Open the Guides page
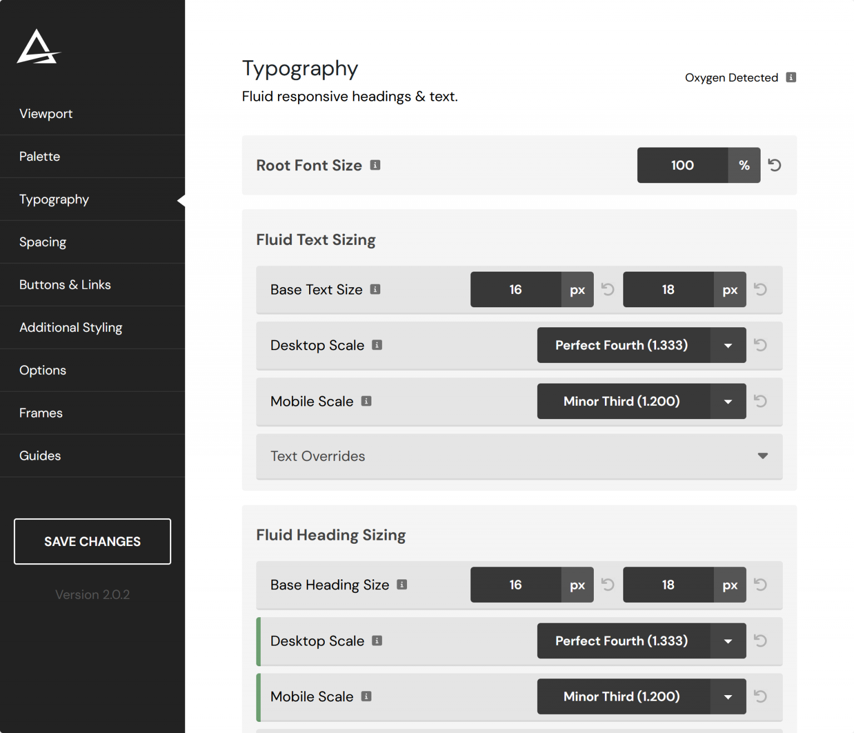This screenshot has width=854, height=733. point(40,456)
